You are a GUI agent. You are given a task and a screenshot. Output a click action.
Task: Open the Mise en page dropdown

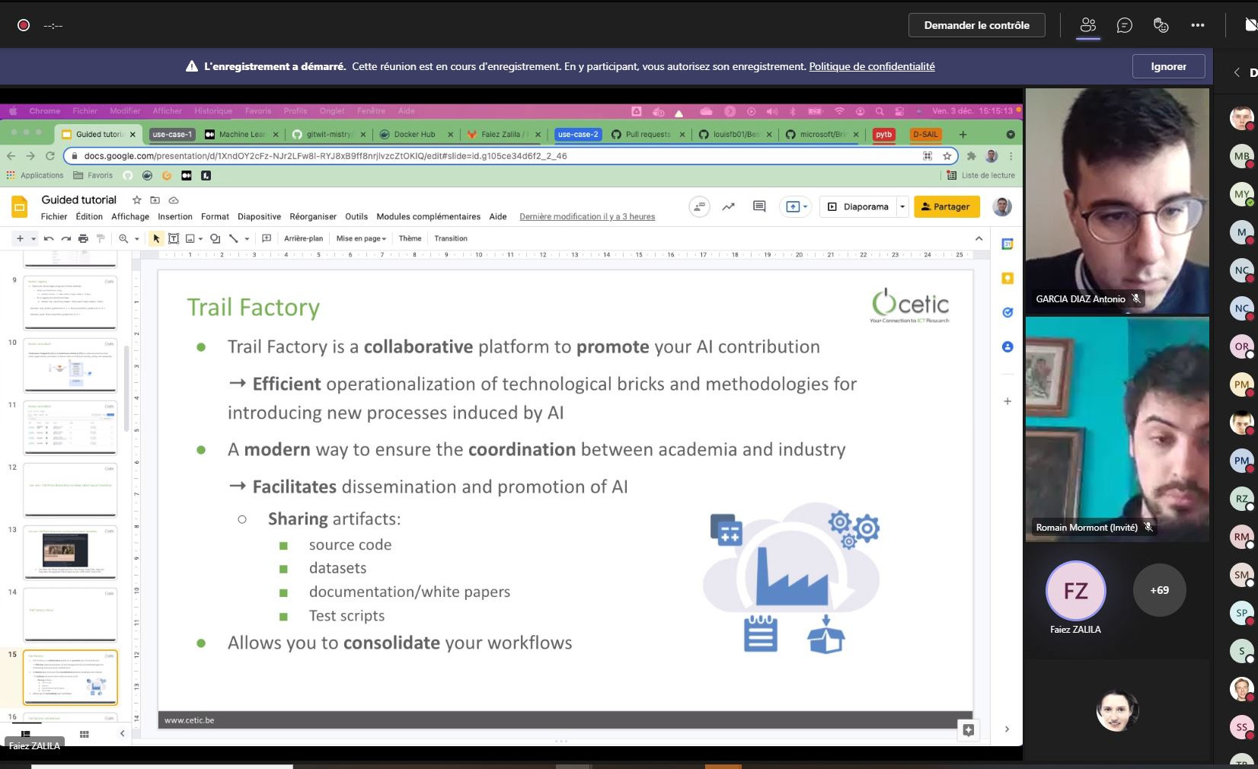coord(361,238)
